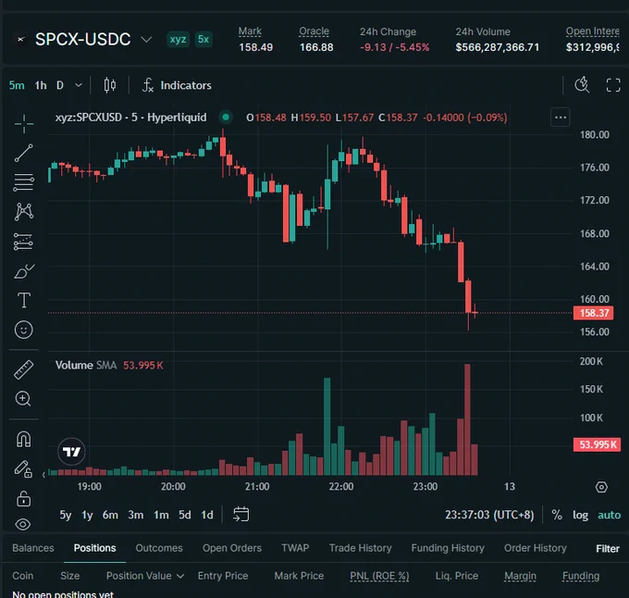Select the 5m timeframe
The image size is (629, 598).
[17, 85]
